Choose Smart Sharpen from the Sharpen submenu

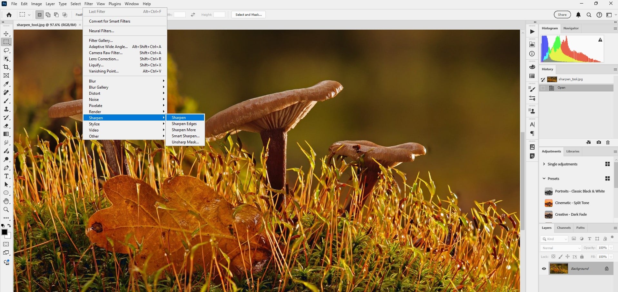(x=185, y=136)
